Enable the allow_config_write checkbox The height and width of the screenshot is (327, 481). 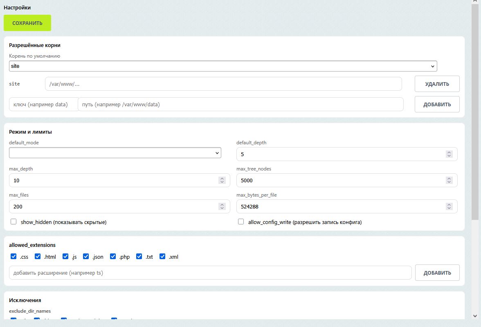(x=241, y=222)
